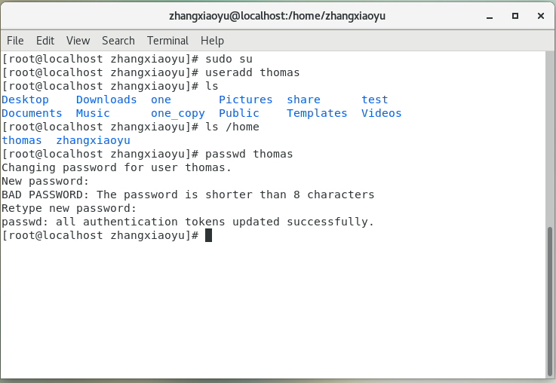Click the BAD PASSWORD warning line
Image resolution: width=556 pixels, height=383 pixels.
(x=188, y=195)
